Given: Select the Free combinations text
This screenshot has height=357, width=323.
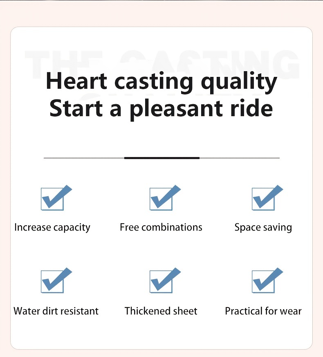Looking at the screenshot, I should (x=161, y=227).
